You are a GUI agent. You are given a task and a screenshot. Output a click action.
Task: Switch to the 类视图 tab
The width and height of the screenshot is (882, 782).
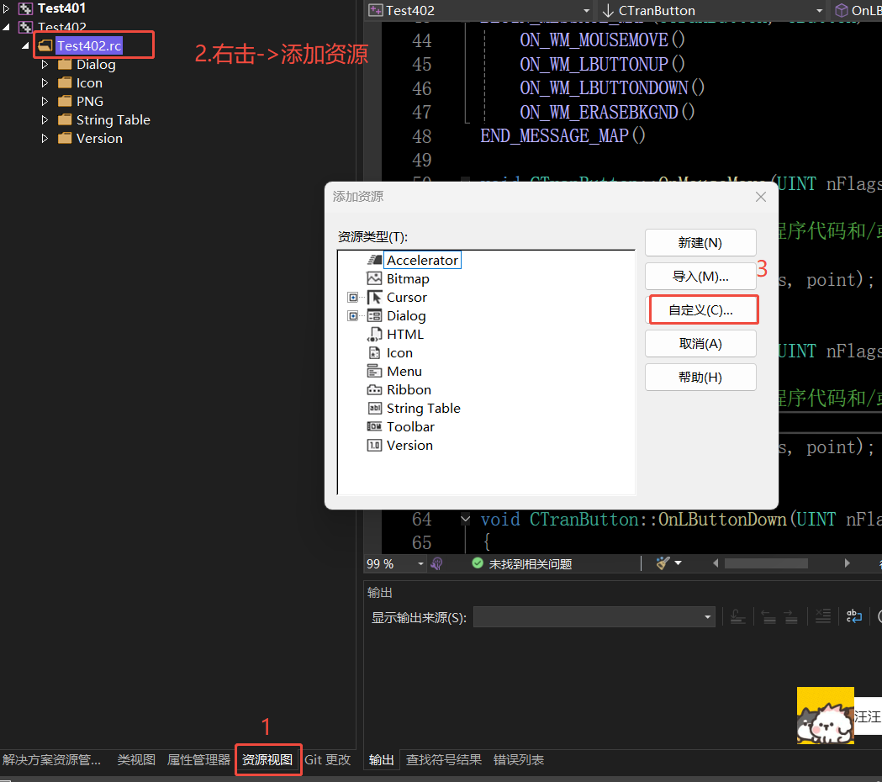pyautogui.click(x=136, y=759)
